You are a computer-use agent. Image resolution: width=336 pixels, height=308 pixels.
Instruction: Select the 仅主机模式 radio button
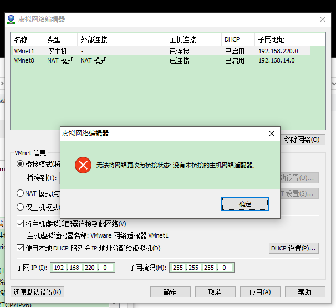click(x=20, y=207)
